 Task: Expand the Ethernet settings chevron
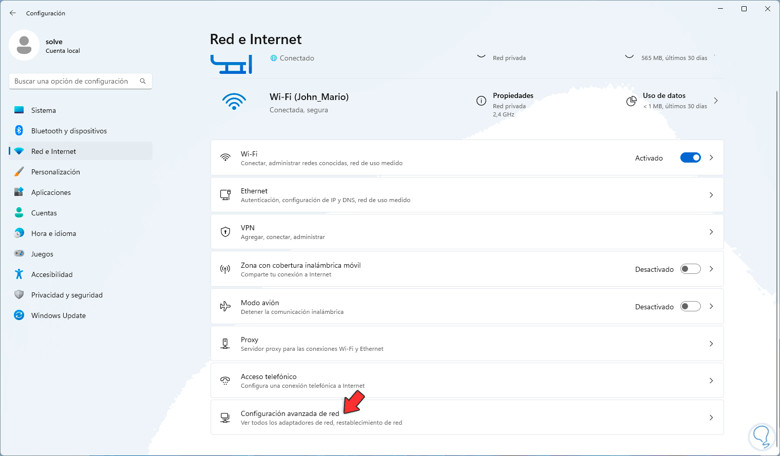[711, 195]
